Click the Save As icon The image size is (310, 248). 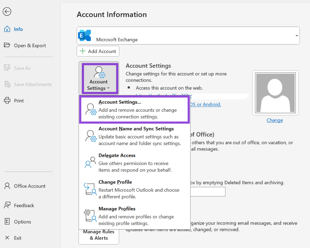[x=7, y=68]
